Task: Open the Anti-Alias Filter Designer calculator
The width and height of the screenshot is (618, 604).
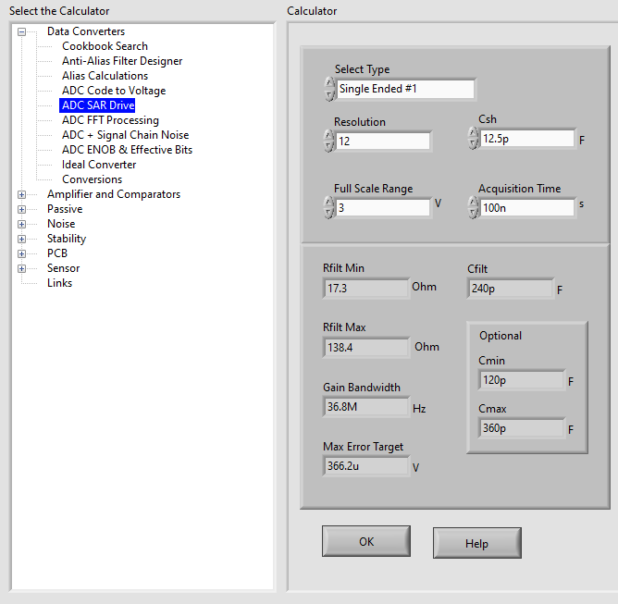Action: (122, 61)
